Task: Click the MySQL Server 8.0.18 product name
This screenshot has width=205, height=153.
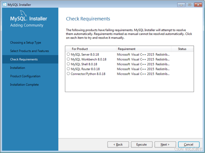Action: 85,54
